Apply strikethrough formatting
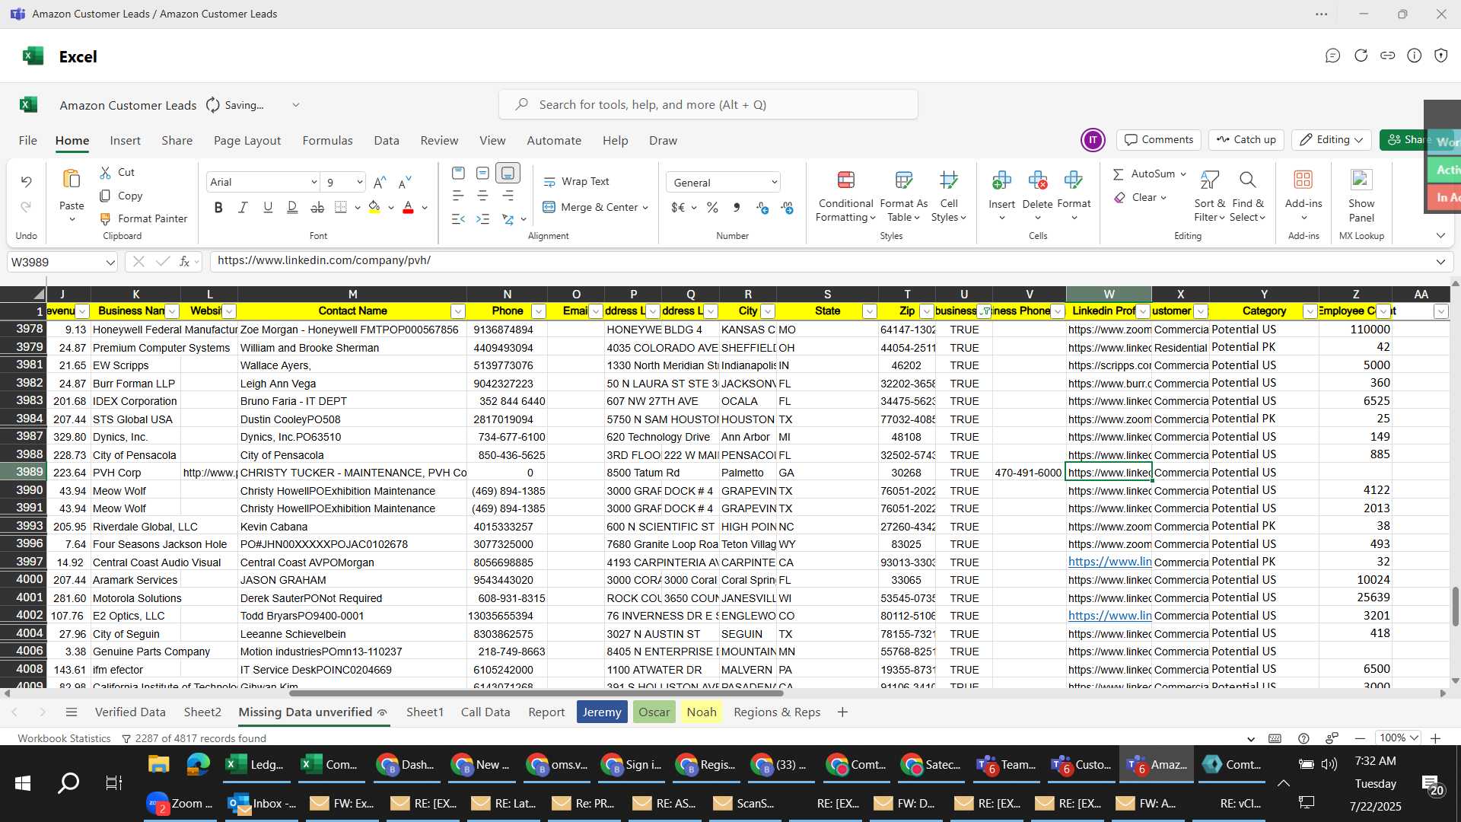The image size is (1461, 822). [317, 208]
